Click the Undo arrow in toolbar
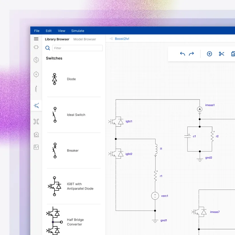 pyautogui.click(x=182, y=54)
